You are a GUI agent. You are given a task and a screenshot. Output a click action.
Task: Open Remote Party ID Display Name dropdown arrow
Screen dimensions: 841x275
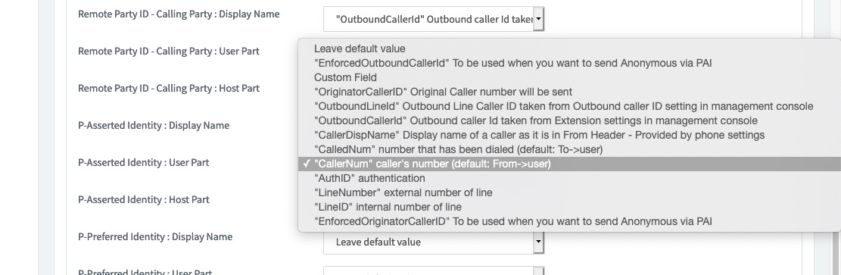pos(538,20)
